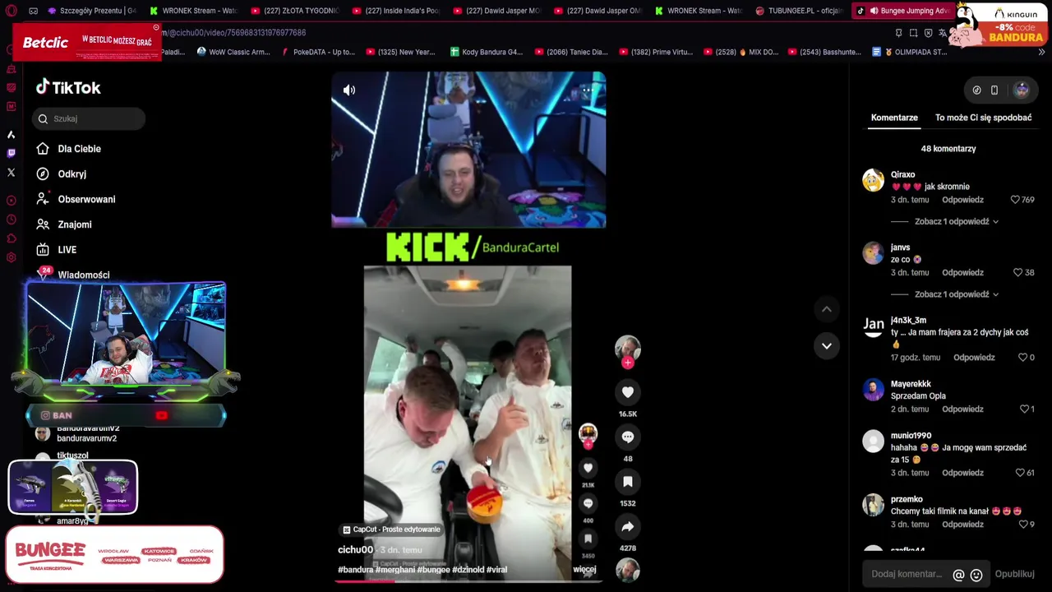Like Mayerekkk's comment Sprzedam Opla
This screenshot has width=1052, height=592.
tap(1024, 409)
